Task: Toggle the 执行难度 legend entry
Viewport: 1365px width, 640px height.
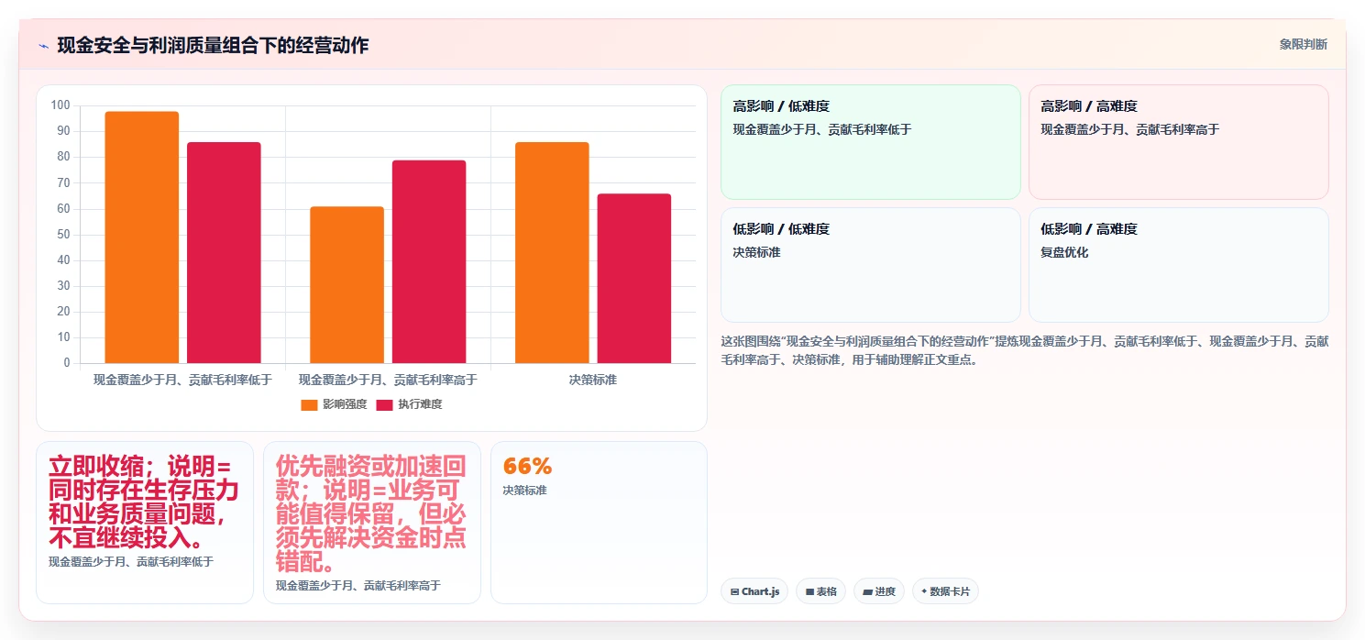Action: click(x=409, y=404)
